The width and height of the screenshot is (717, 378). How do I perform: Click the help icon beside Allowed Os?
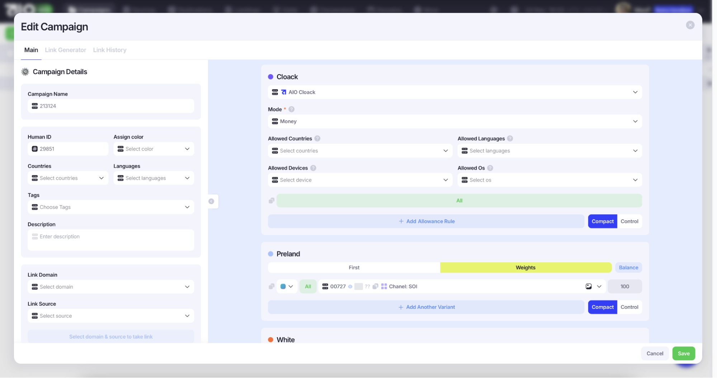[490, 168]
